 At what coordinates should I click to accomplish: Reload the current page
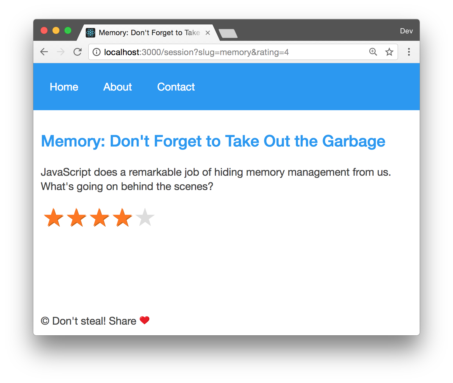[x=77, y=52]
